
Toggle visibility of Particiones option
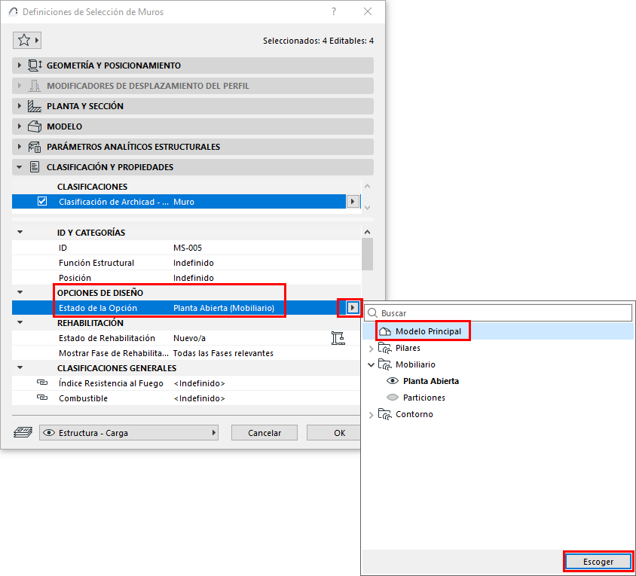tap(393, 398)
